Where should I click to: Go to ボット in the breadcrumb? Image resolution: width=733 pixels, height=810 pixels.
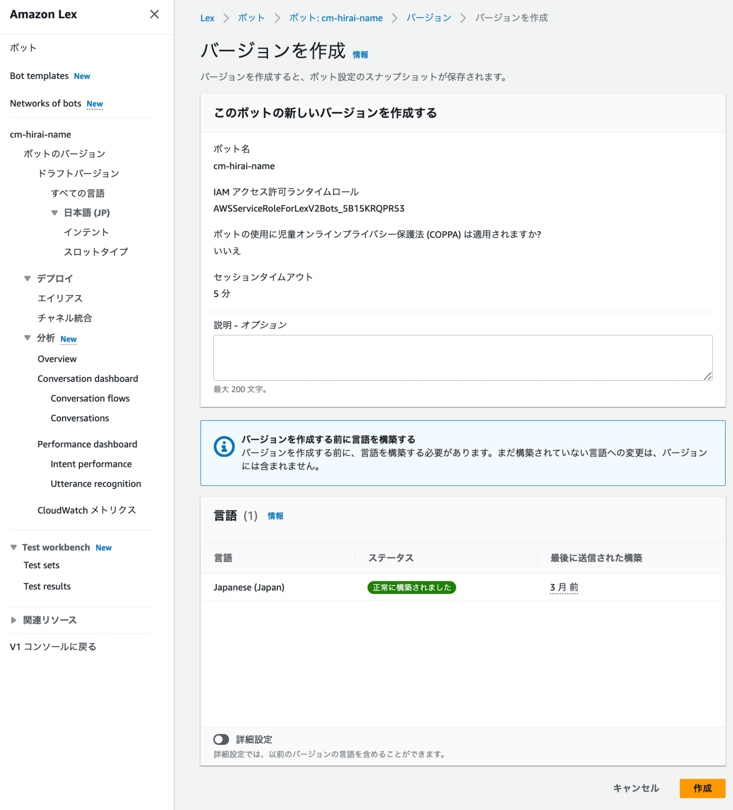[x=251, y=18]
